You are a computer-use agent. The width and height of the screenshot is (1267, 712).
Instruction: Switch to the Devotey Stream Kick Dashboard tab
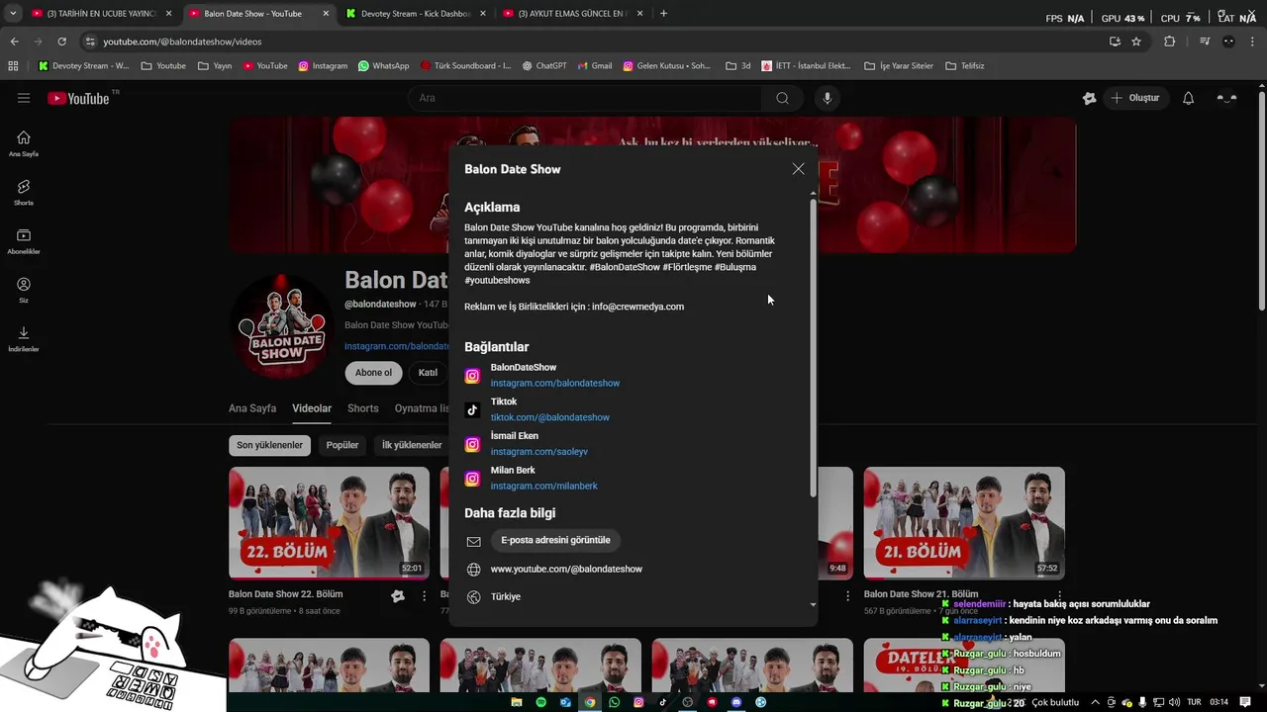(x=416, y=14)
